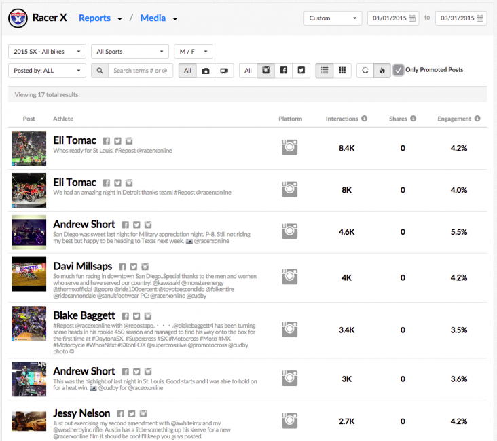Open the Media menu
This screenshot has height=441, width=497.
(x=159, y=18)
